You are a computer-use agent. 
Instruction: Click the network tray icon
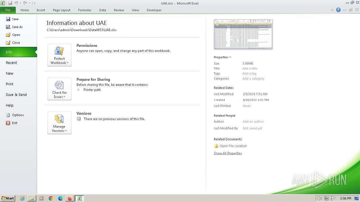(x=326, y=198)
